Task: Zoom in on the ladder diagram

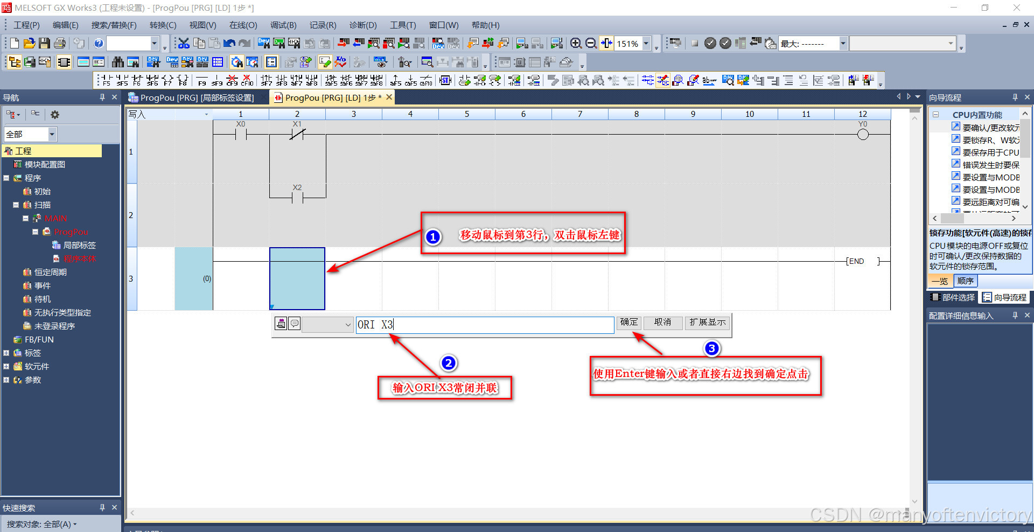Action: 576,44
